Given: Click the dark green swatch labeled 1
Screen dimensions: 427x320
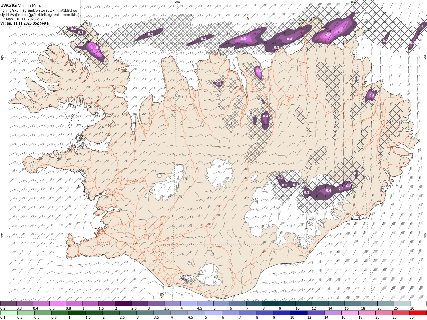Looking at the screenshot, I should [77, 313].
